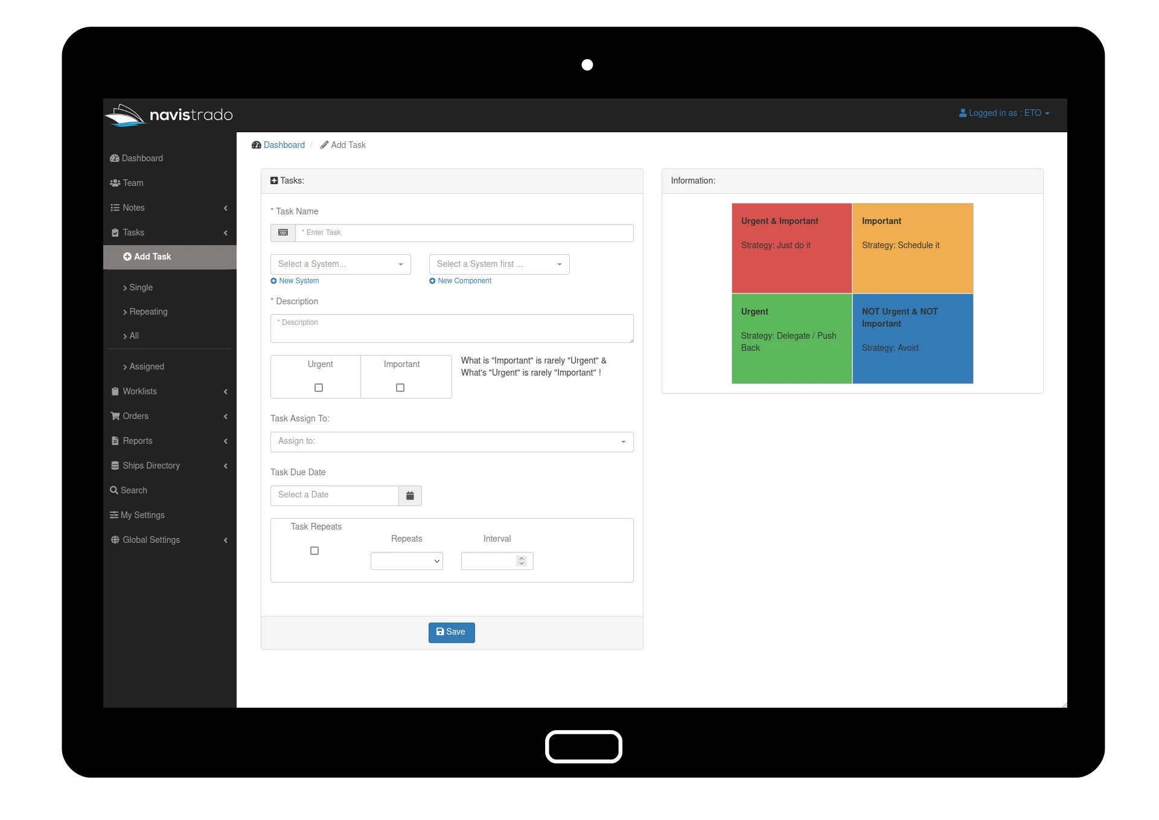Screen dimensions: 1159x820
Task: Click the plus-square icon in Tasks header
Action: tap(274, 181)
